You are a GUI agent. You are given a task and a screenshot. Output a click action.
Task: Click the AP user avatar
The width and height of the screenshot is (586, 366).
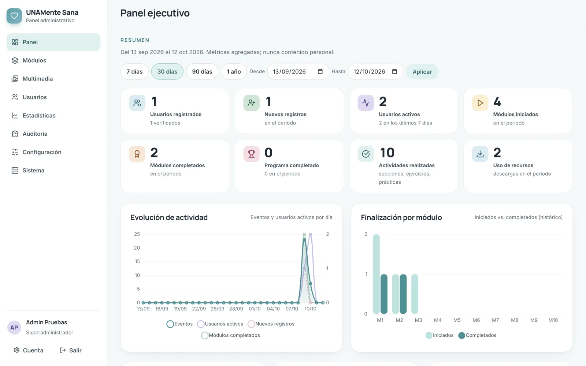14,328
